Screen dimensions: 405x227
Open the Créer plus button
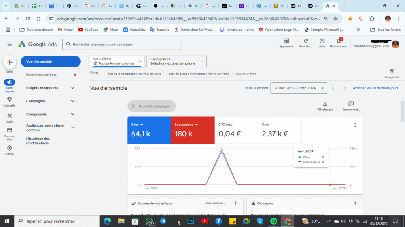click(9, 61)
